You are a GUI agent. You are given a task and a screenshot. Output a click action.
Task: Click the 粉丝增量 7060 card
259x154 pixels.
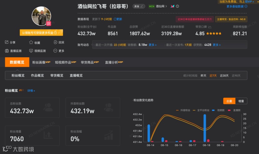(32, 136)
